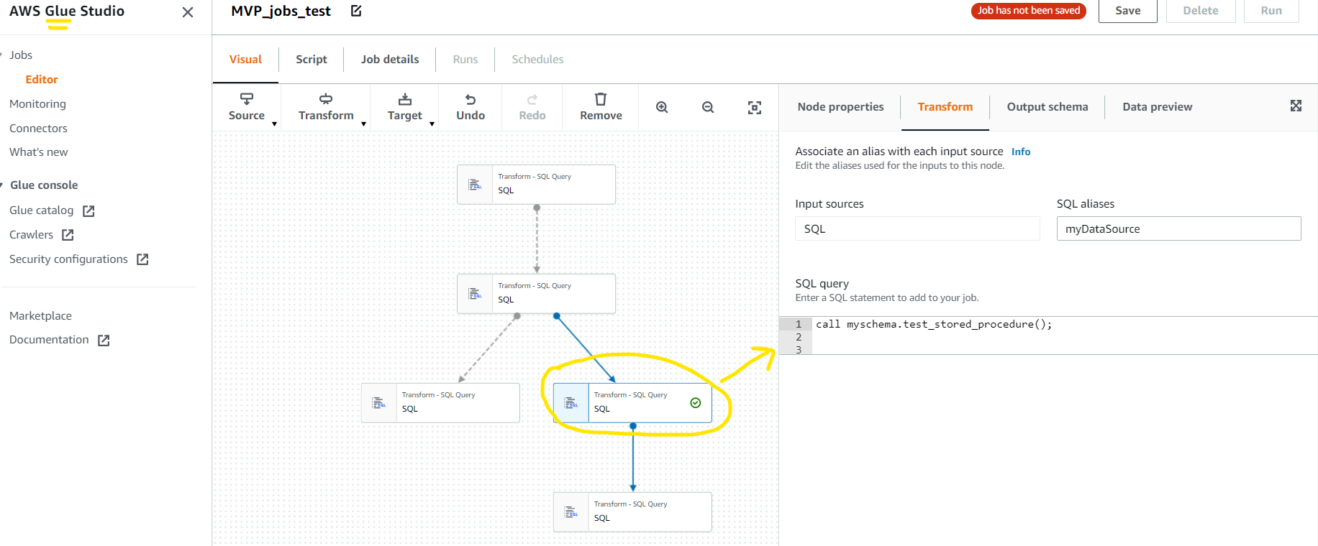
Task: Open the Transform node dropdown
Action: pyautogui.click(x=326, y=107)
